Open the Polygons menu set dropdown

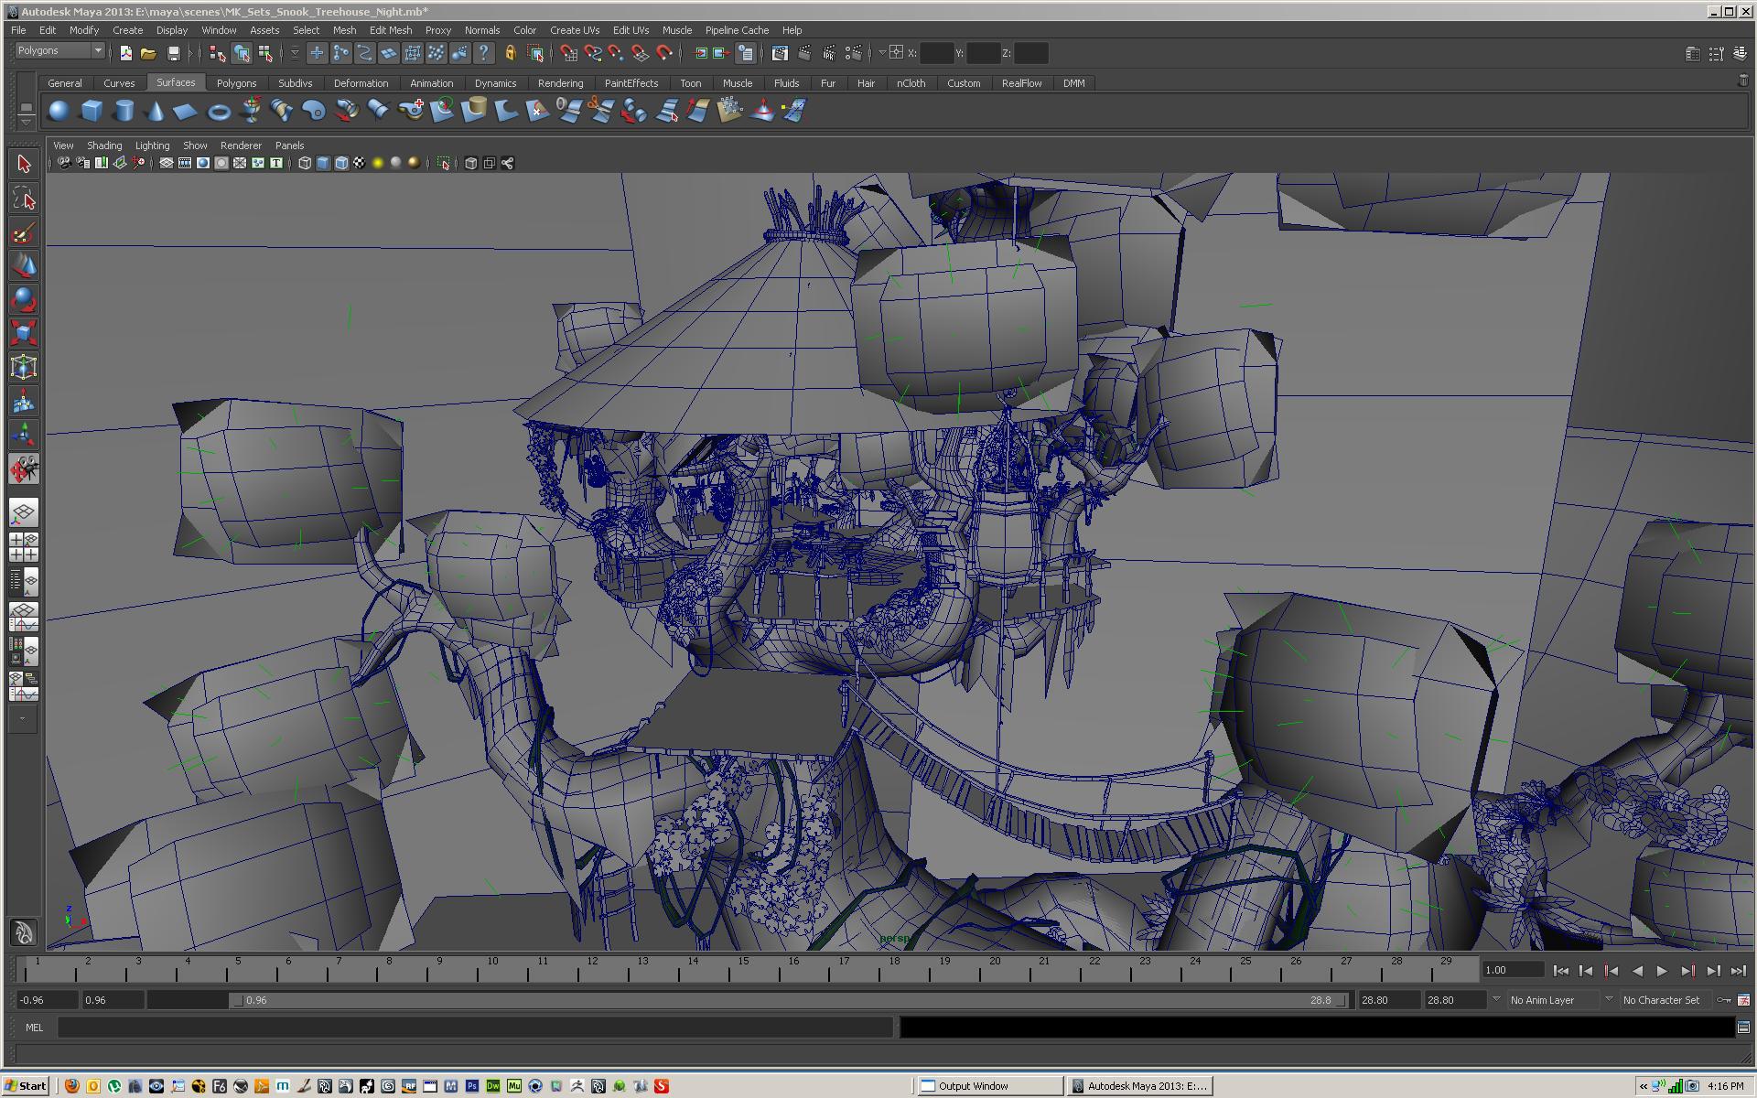click(59, 51)
